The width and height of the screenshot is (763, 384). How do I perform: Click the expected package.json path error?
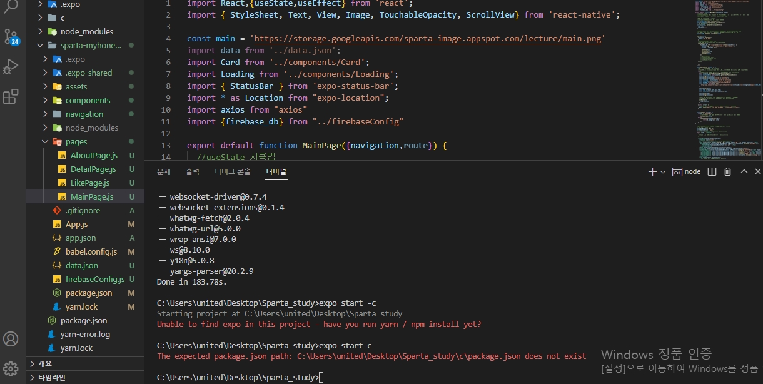coord(371,356)
